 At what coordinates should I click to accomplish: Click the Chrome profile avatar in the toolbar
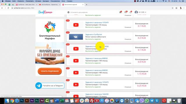coord(181,8)
